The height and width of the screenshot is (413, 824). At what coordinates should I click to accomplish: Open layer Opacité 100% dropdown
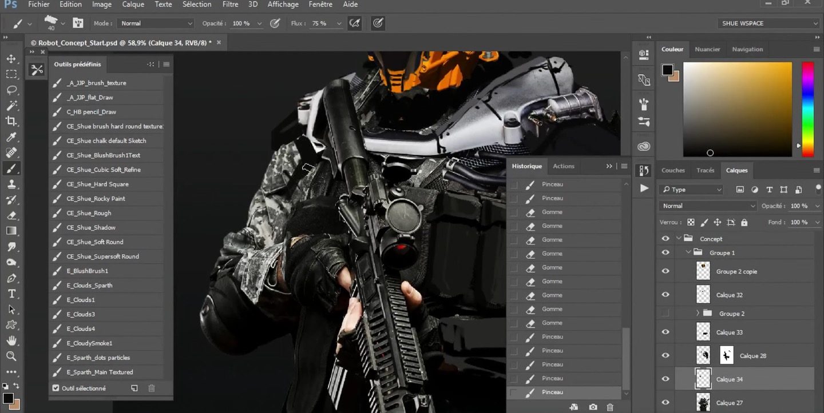[x=817, y=206]
